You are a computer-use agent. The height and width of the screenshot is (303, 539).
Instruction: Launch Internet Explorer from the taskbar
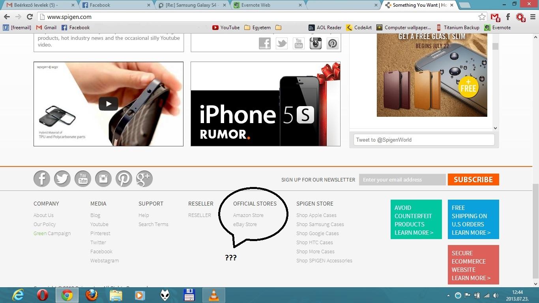point(18,295)
